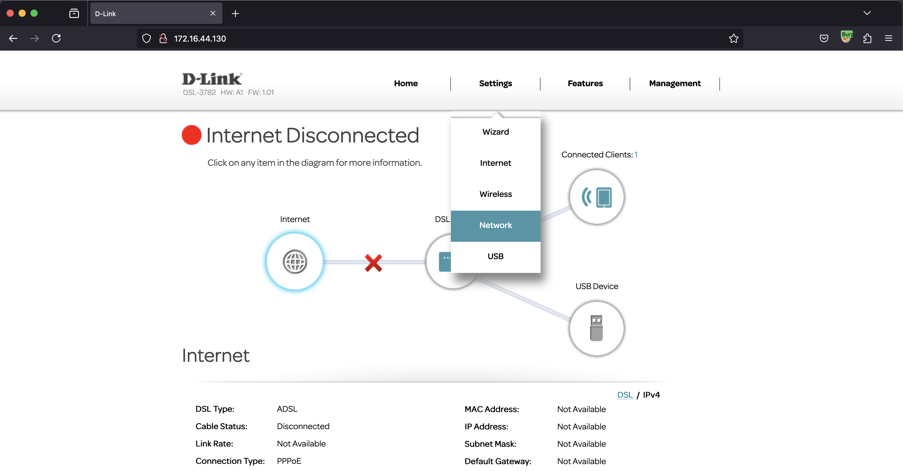903x471 pixels.
Task: Click the 'USB Device' label
Action: coord(597,287)
